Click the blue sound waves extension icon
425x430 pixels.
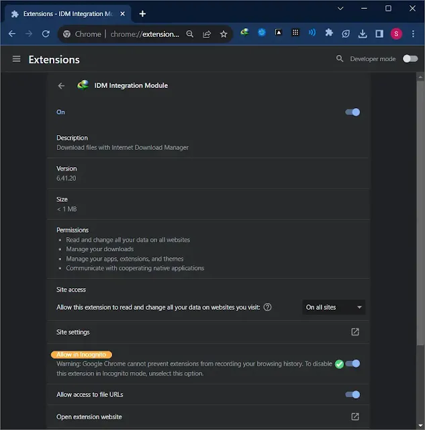tap(312, 33)
